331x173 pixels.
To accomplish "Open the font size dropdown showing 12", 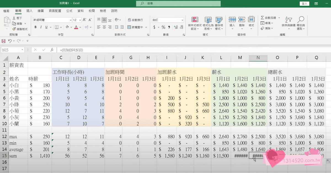I will pyautogui.click(x=79, y=20).
